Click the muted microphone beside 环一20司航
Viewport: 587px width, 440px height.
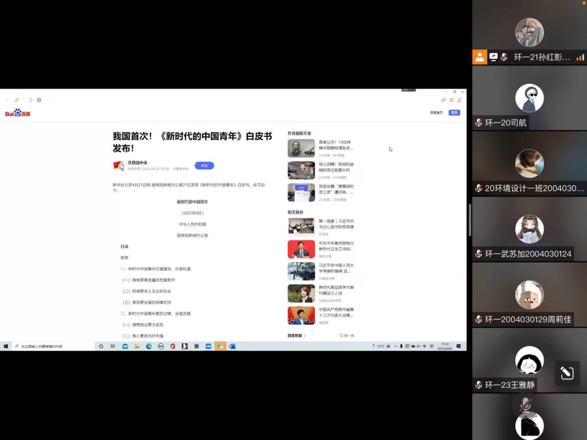[x=478, y=123]
